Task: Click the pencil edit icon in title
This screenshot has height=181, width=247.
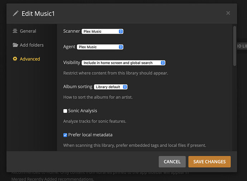Action: pyautogui.click(x=15, y=14)
